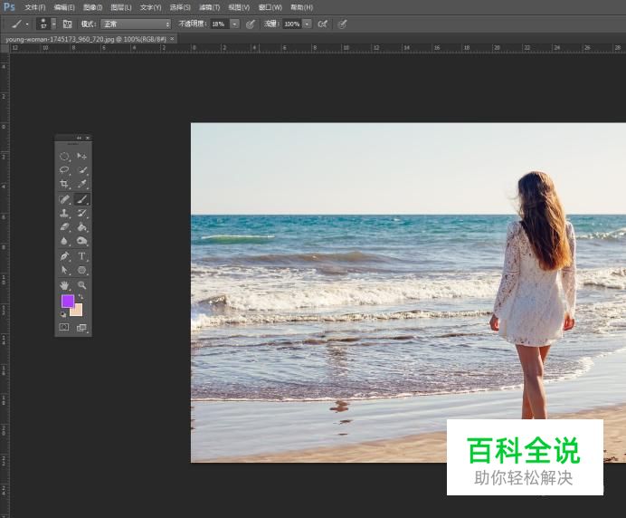Click the purple foreground color swatch

[x=67, y=301]
